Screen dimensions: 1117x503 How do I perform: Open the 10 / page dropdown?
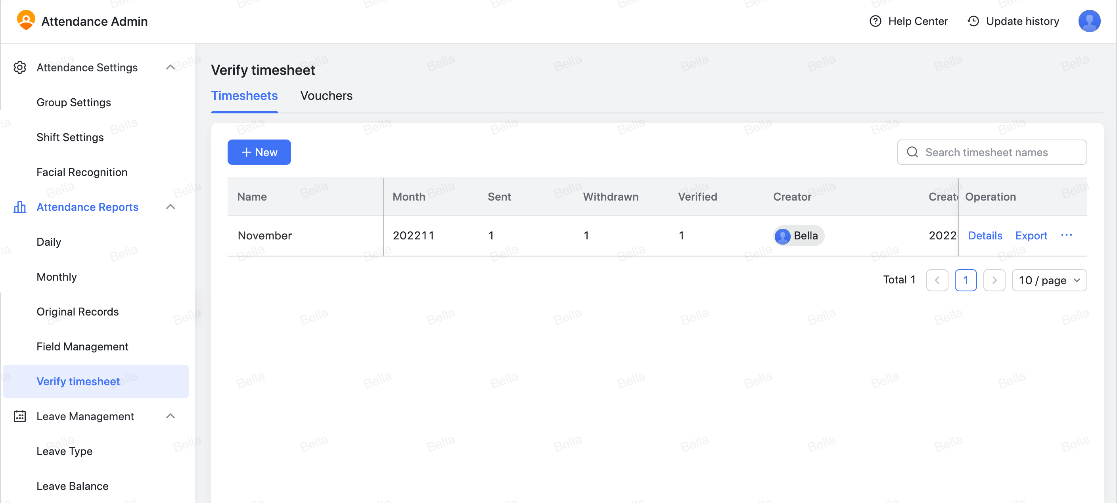[1049, 280]
